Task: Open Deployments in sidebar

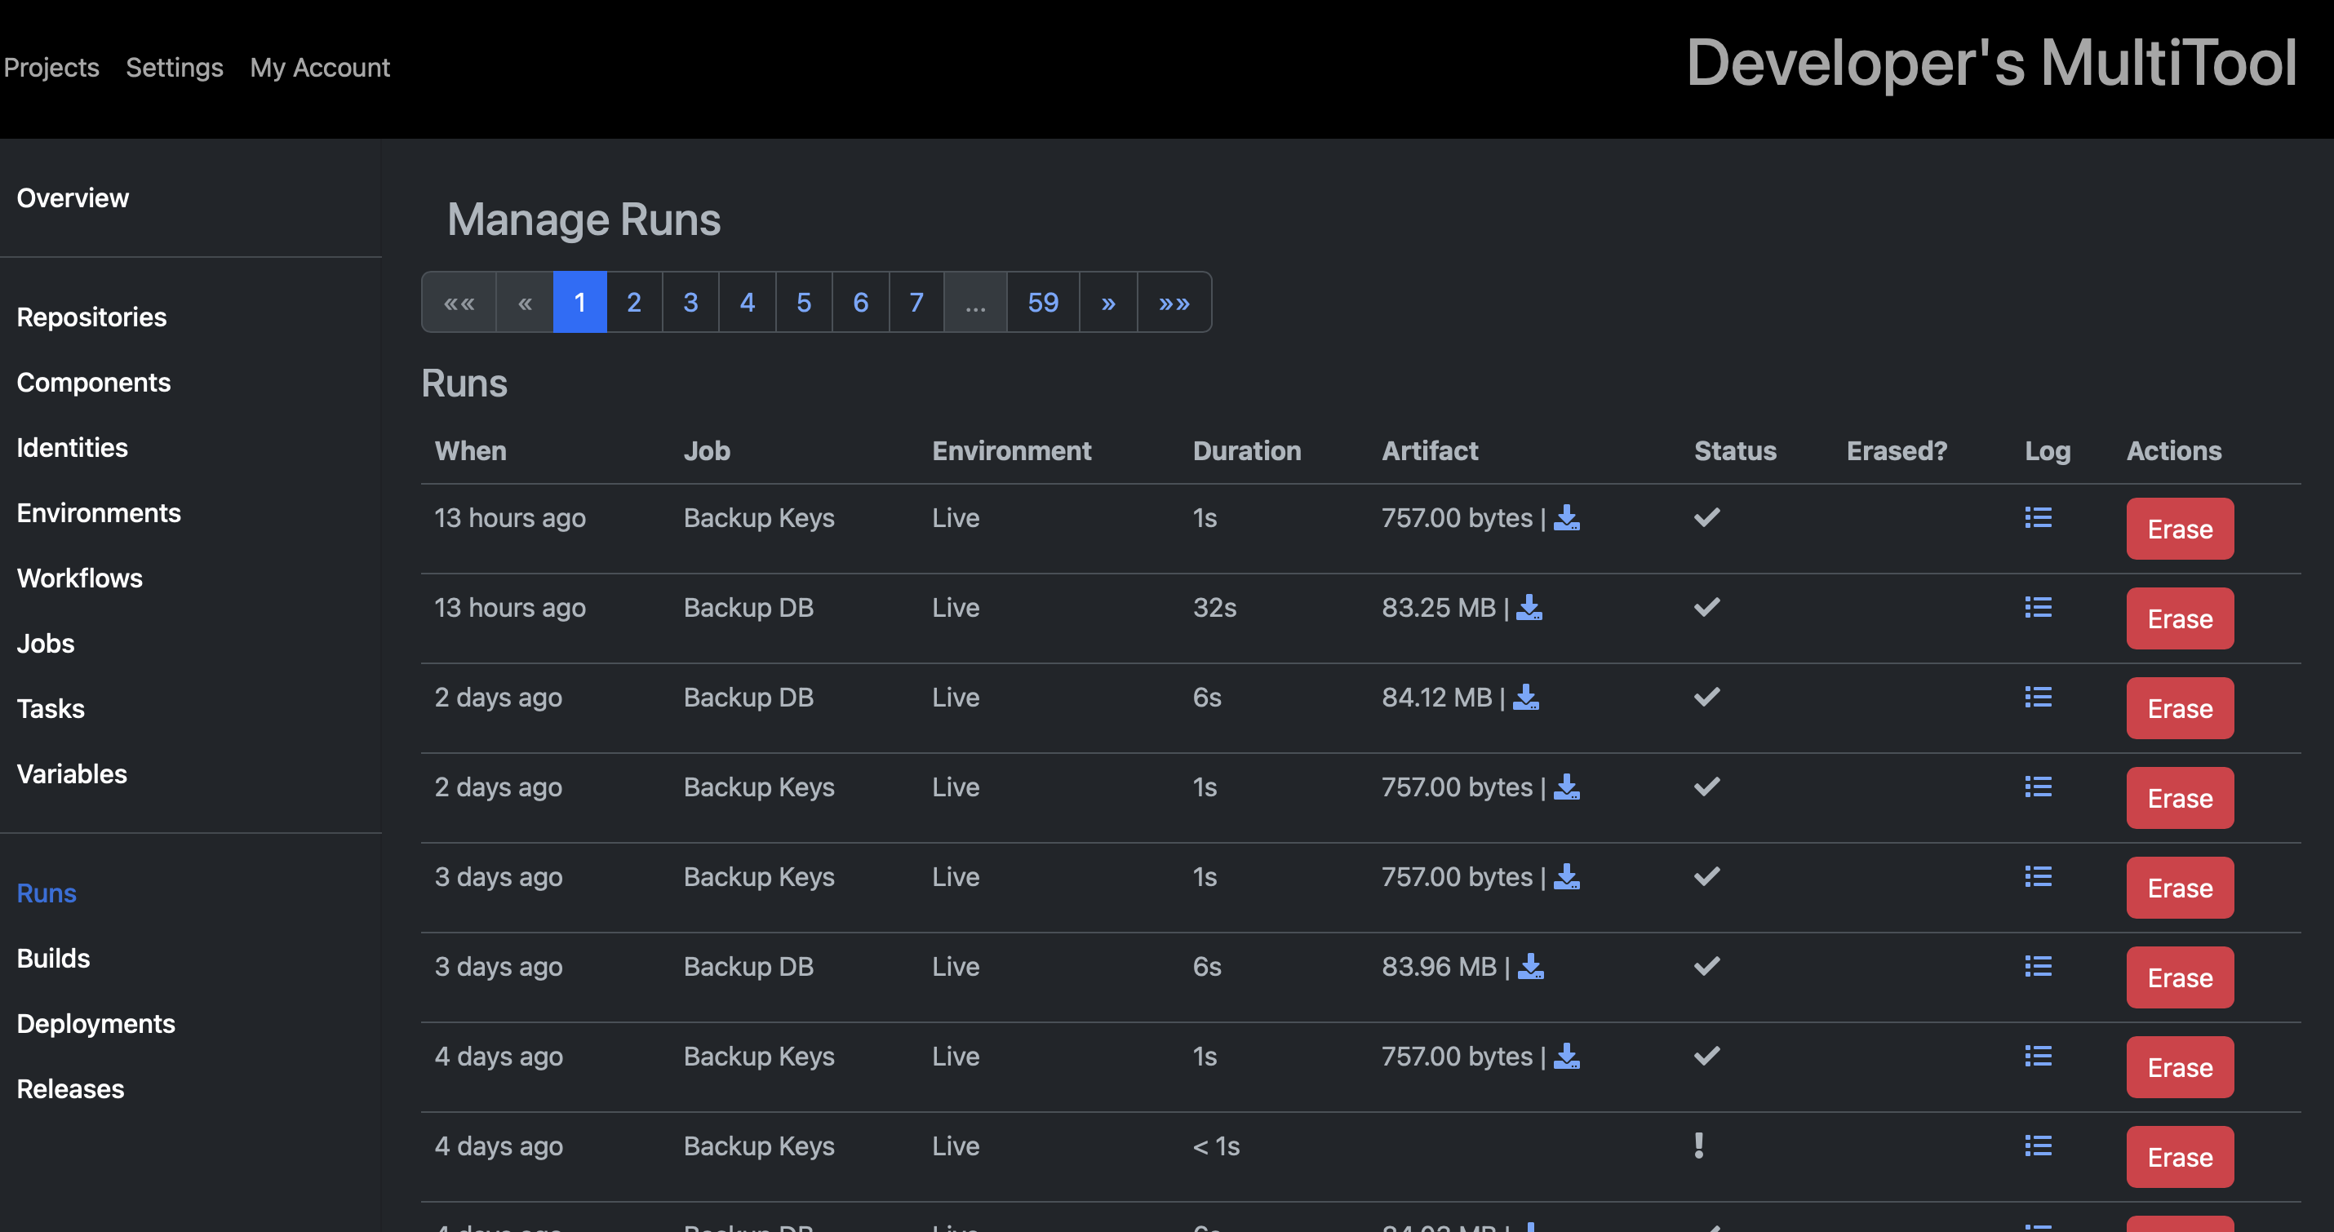Action: (96, 1025)
